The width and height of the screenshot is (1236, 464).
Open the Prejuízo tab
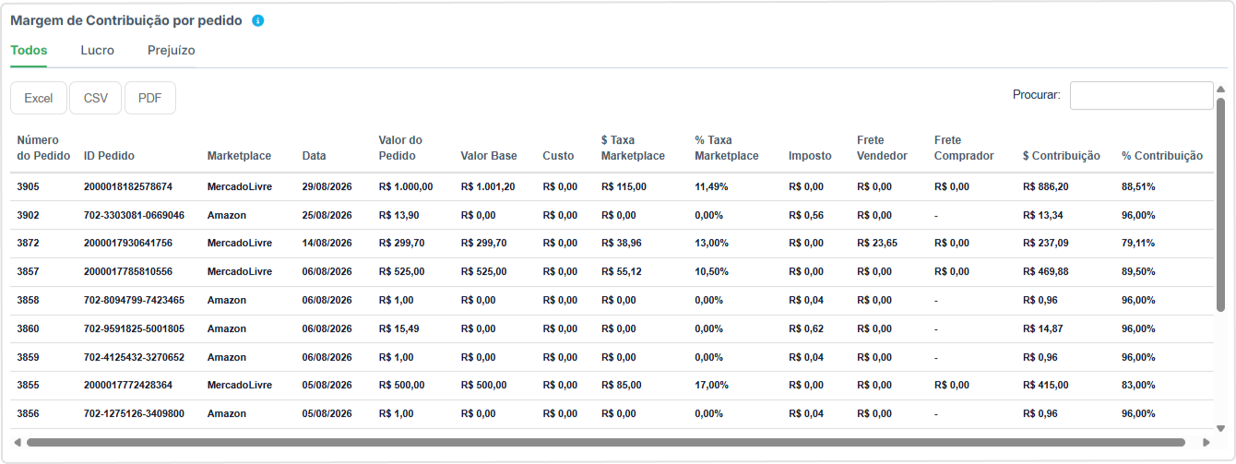pos(172,51)
